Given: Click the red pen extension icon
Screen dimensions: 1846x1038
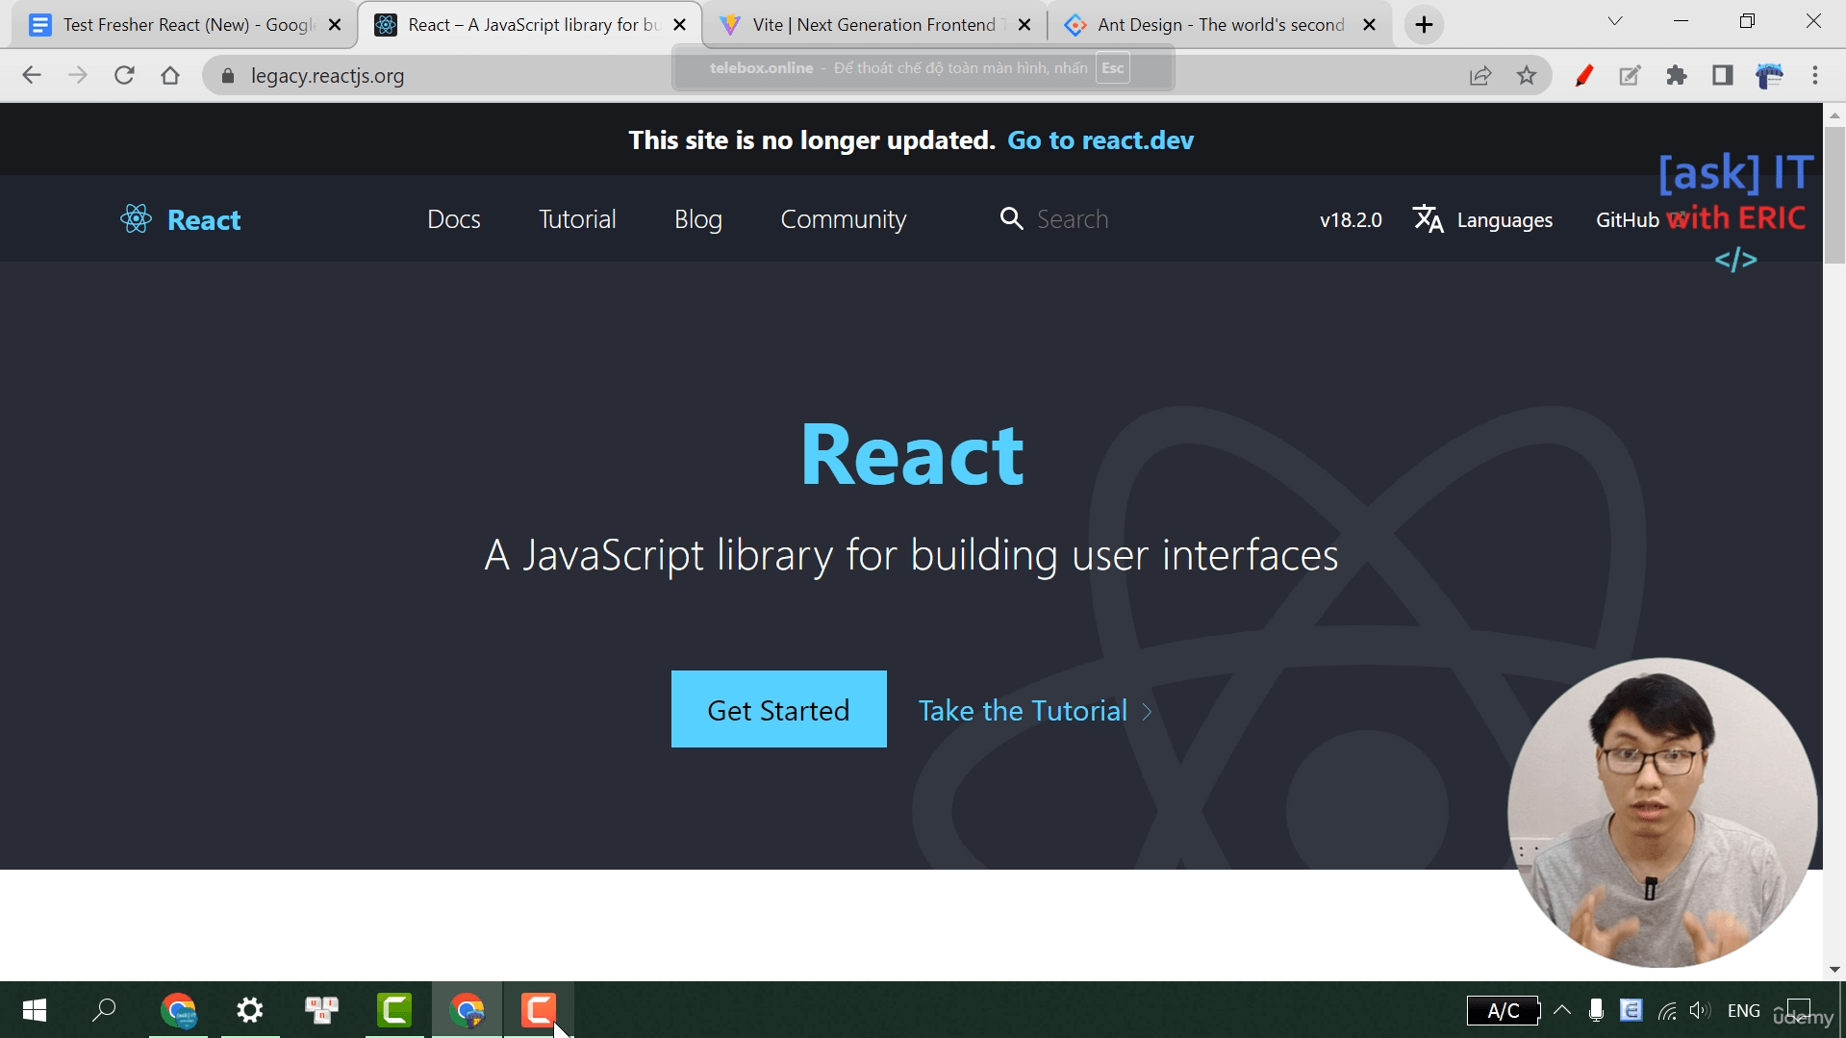Looking at the screenshot, I should [1584, 75].
